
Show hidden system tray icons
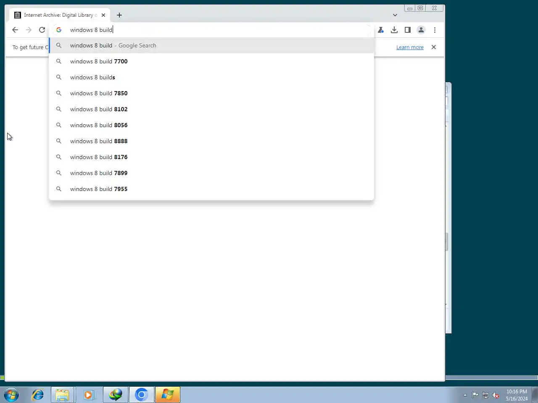(465, 395)
